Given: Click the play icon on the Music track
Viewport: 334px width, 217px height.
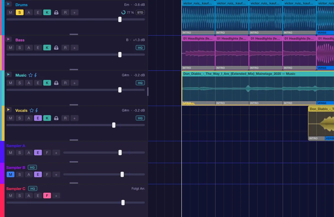Looking at the screenshot, I should (8, 74).
